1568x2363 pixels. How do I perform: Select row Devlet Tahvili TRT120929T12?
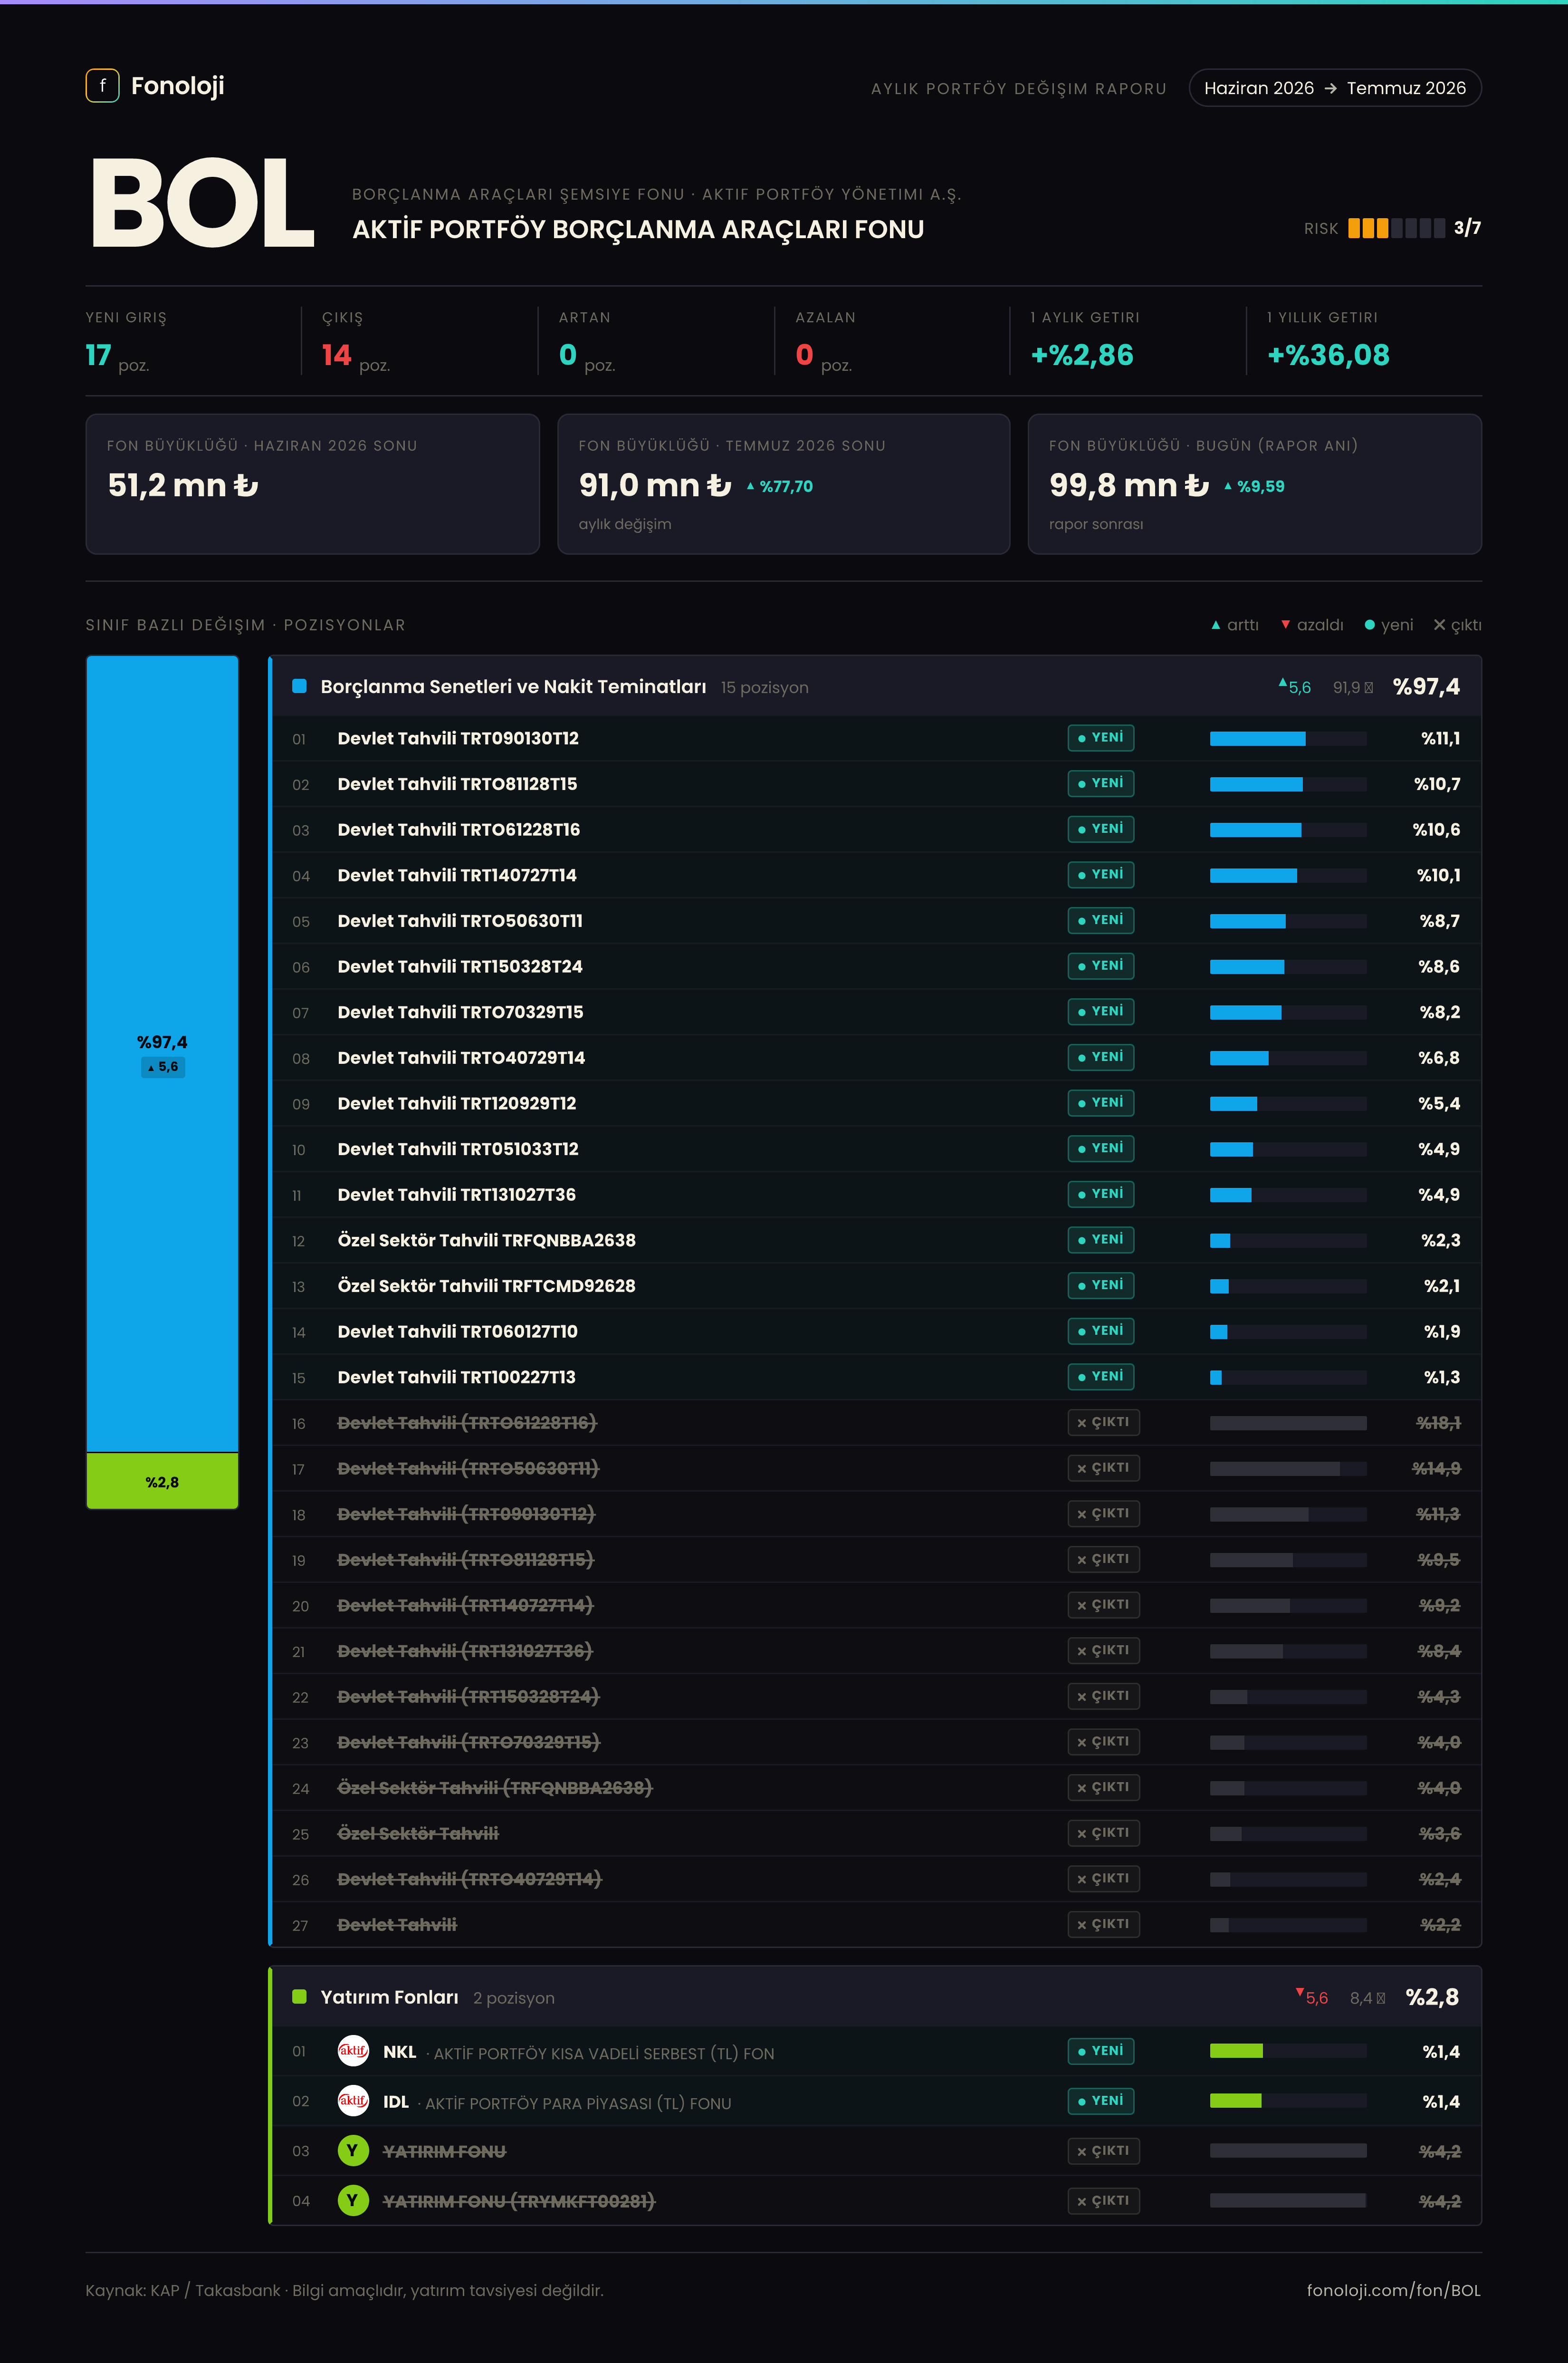877,1103
